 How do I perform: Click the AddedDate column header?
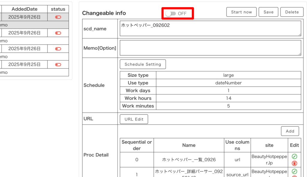coord(24,9)
